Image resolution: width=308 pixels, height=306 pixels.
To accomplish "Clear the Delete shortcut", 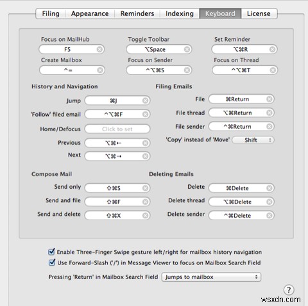I will [x=269, y=188].
